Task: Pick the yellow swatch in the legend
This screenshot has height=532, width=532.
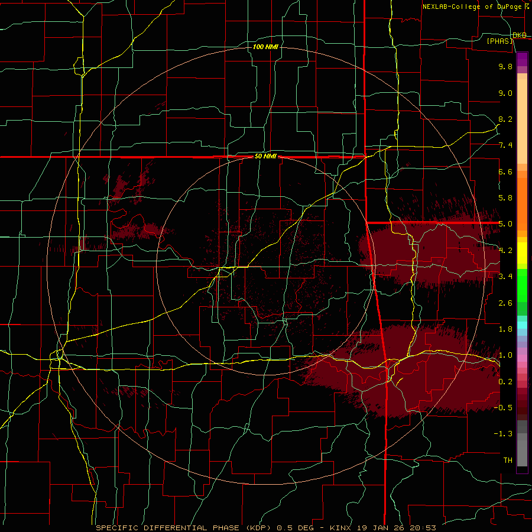Action: tap(522, 253)
